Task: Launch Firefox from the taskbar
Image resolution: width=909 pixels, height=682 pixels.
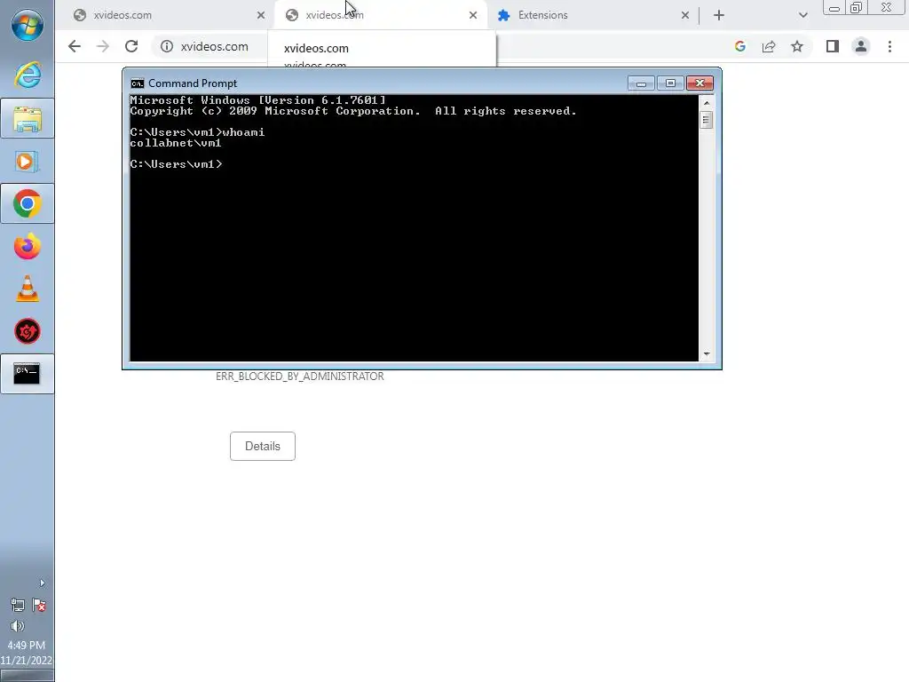Action: pyautogui.click(x=28, y=247)
